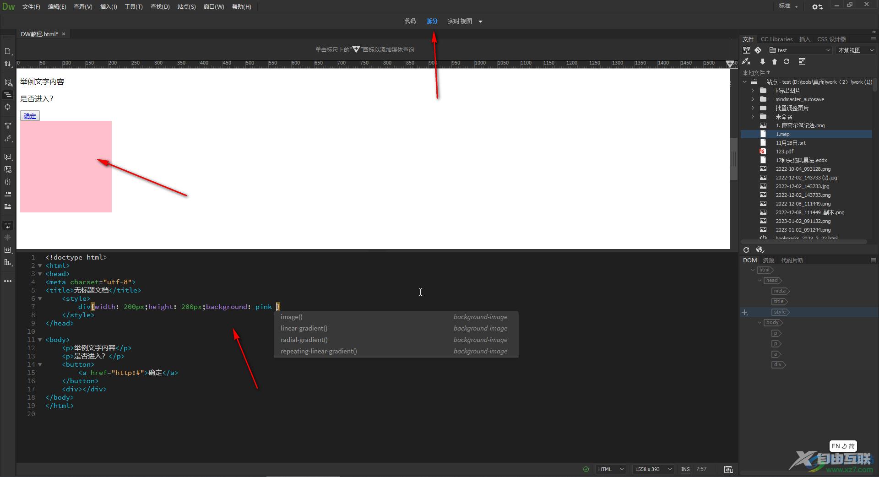Click the Git diamond icon in Files panel
The width and height of the screenshot is (879, 477).
(x=758, y=50)
